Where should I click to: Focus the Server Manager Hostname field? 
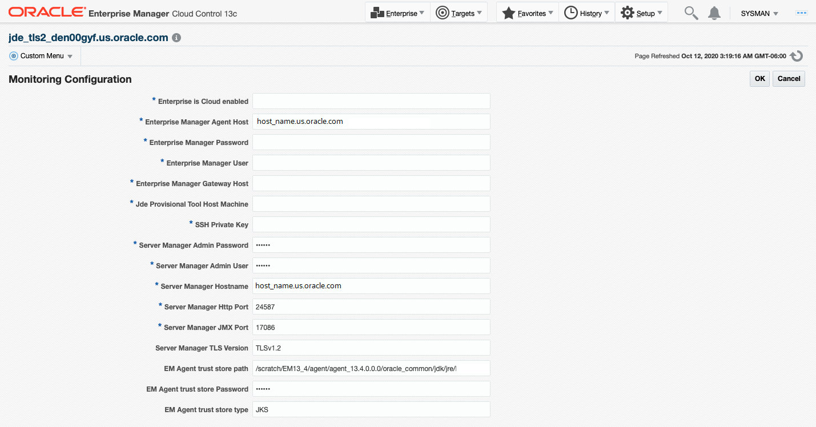point(371,286)
